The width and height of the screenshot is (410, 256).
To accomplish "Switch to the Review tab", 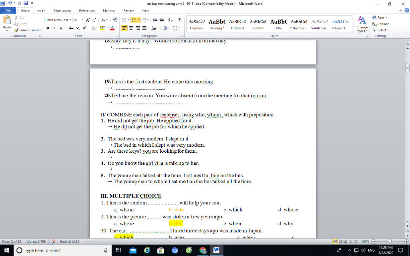I will click(129, 10).
